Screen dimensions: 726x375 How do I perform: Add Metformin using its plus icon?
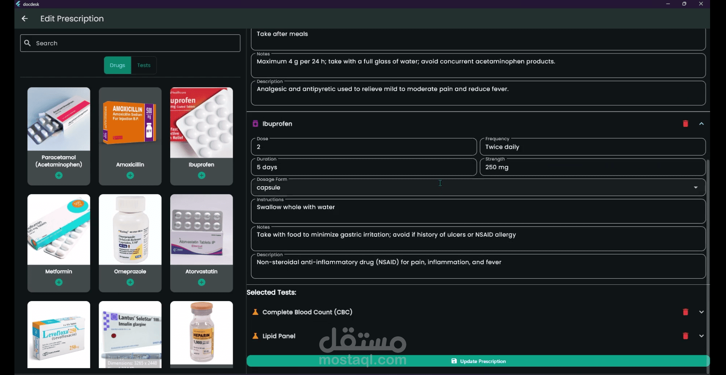pos(59,282)
